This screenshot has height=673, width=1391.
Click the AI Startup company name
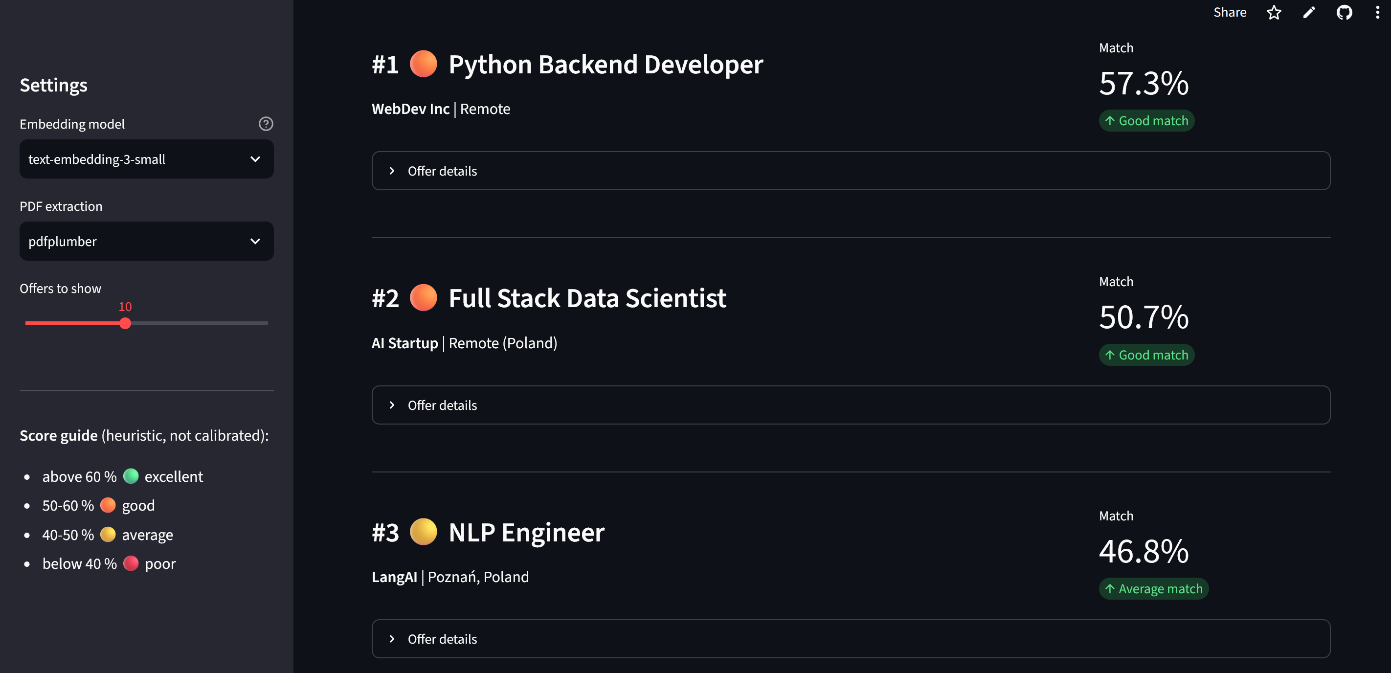tap(404, 343)
